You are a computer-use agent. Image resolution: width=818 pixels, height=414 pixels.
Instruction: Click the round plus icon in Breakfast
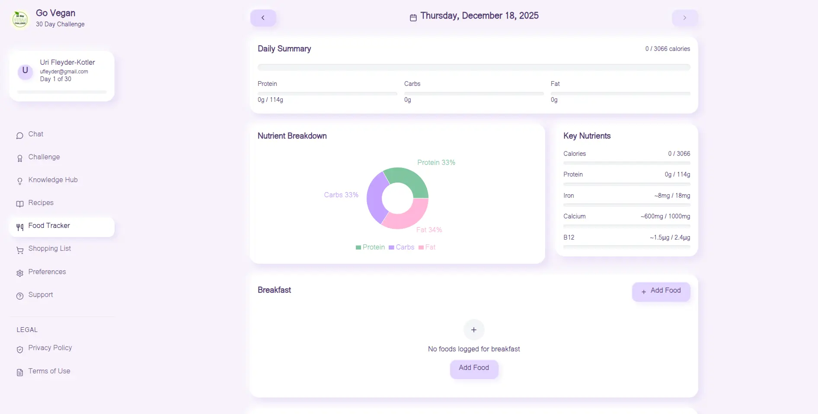tap(474, 330)
